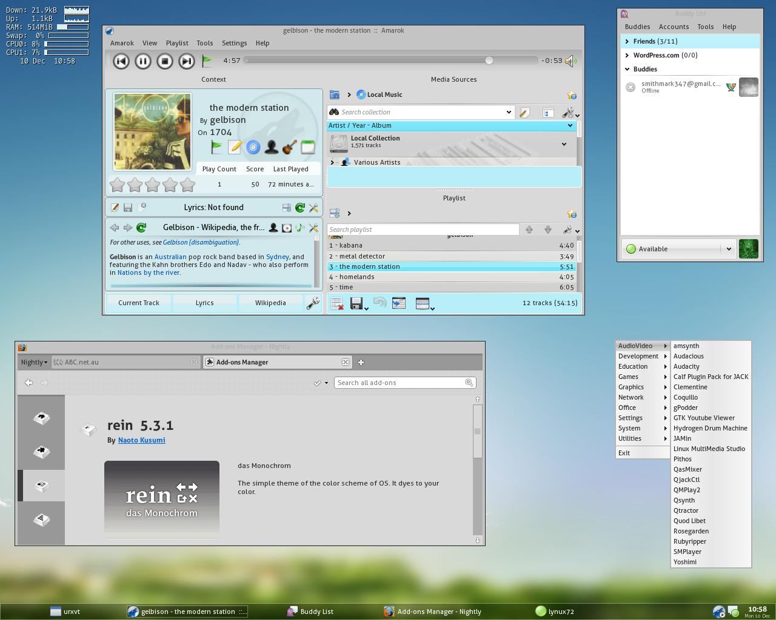Screen dimensions: 776x620
Task: Click the Amarok tray icon in system tray
Action: coord(718,612)
